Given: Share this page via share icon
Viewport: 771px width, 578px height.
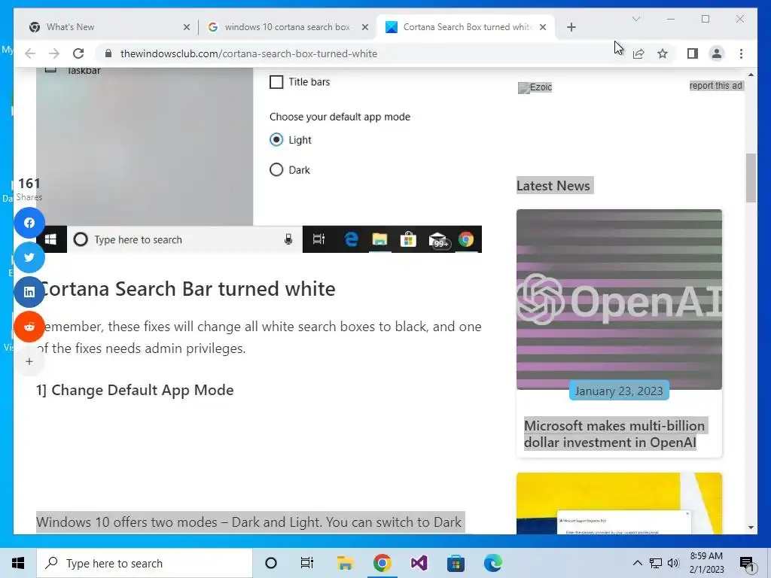Looking at the screenshot, I should 638,53.
